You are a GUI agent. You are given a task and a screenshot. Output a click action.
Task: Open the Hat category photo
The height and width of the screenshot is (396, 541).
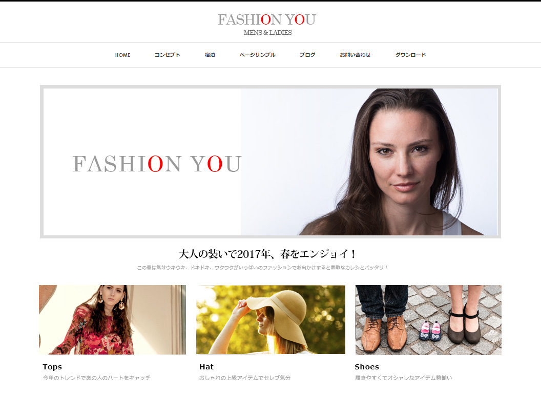click(271, 319)
